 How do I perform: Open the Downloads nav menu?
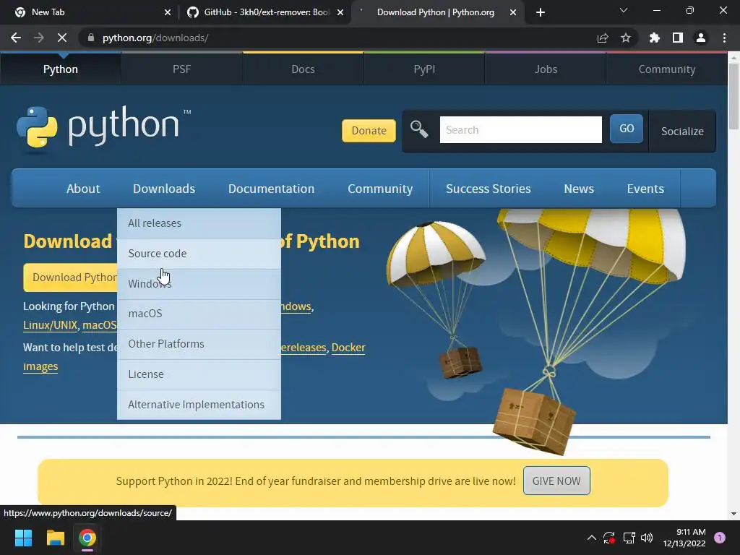pyautogui.click(x=164, y=189)
